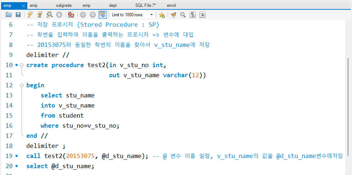Close the active emp tab

click(x=23, y=6)
